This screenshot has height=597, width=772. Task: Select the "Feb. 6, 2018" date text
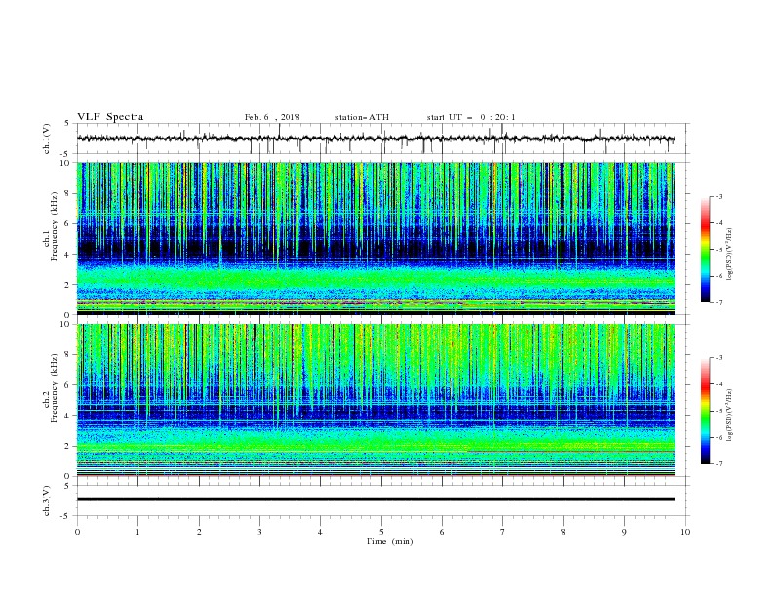pos(272,117)
